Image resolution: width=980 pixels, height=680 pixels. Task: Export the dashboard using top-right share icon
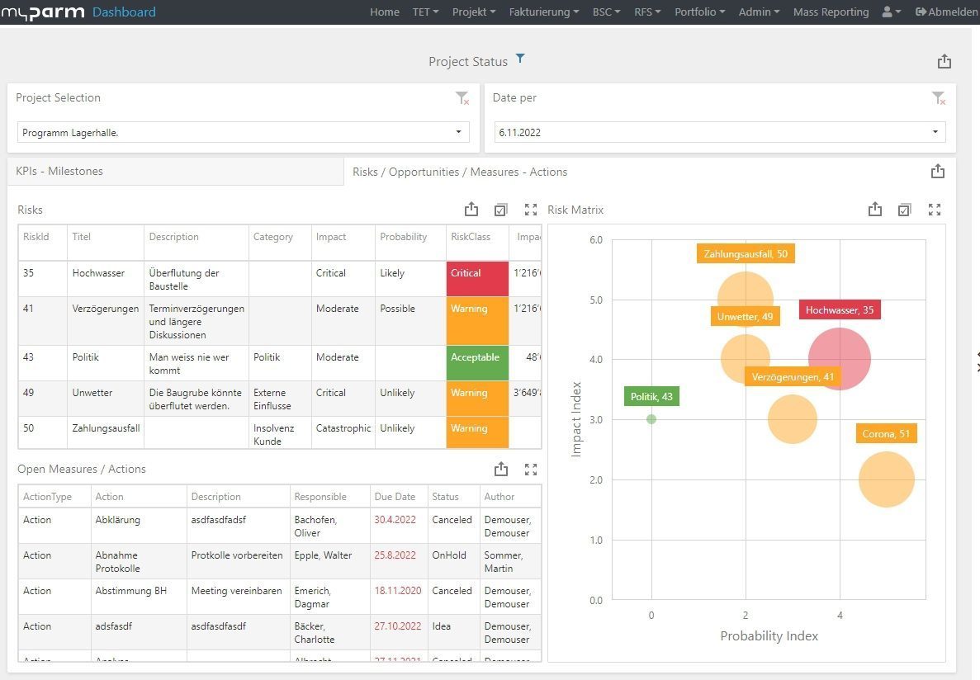944,62
